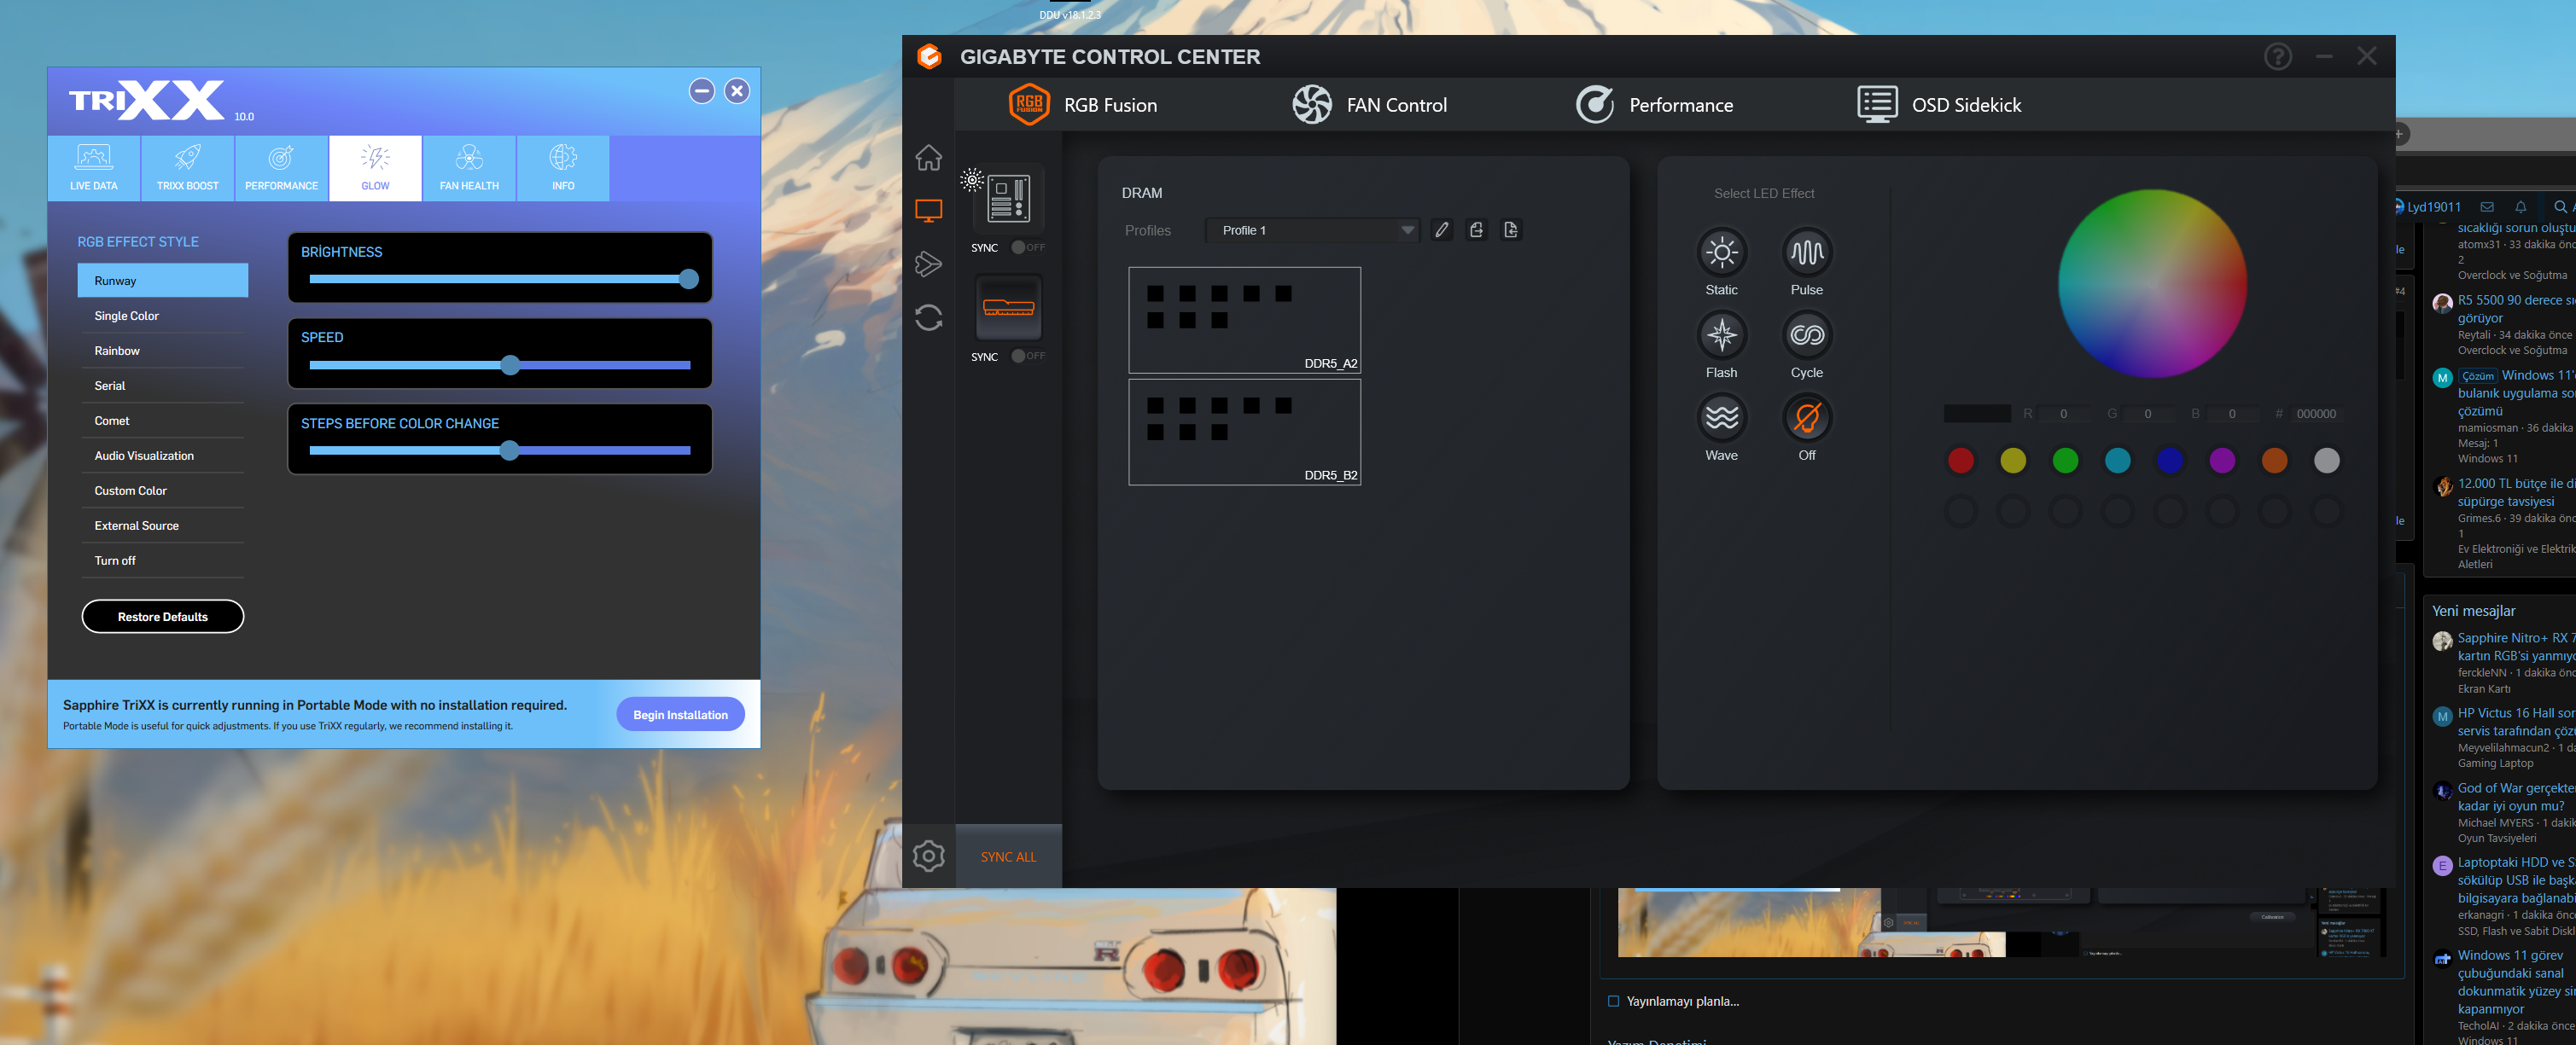Open Gigabyte settings gear icon

tap(928, 856)
